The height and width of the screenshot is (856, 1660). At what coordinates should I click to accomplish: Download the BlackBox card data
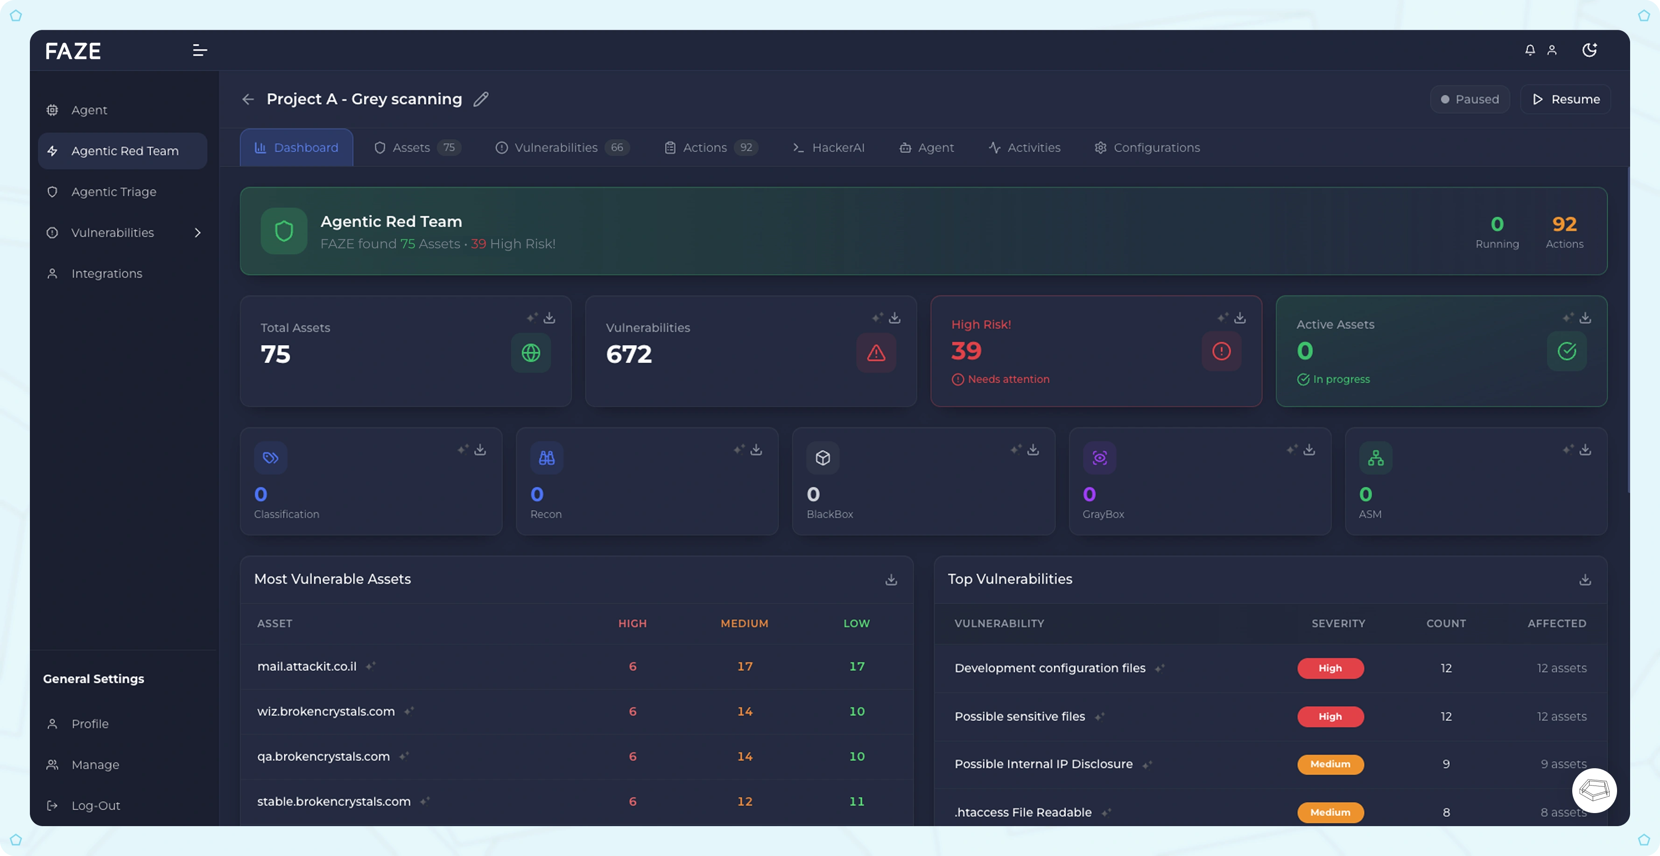click(x=1033, y=449)
